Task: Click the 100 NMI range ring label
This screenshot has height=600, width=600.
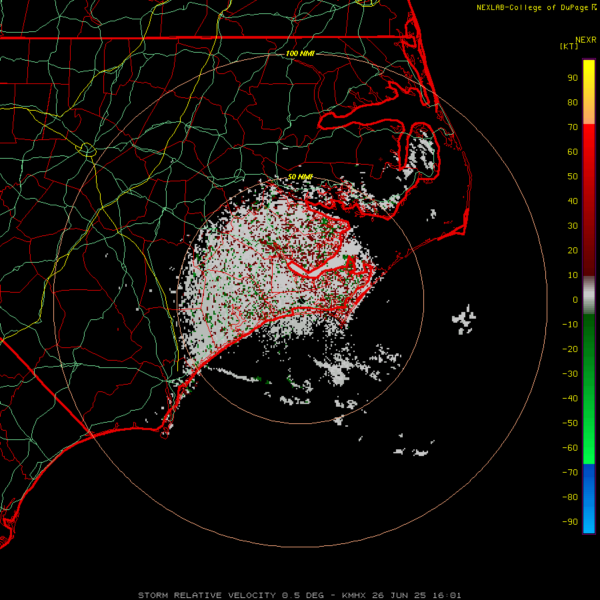Action: point(300,53)
